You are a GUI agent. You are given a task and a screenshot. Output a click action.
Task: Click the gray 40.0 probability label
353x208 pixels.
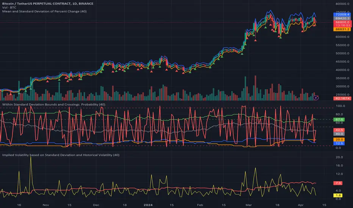[x=339, y=134]
